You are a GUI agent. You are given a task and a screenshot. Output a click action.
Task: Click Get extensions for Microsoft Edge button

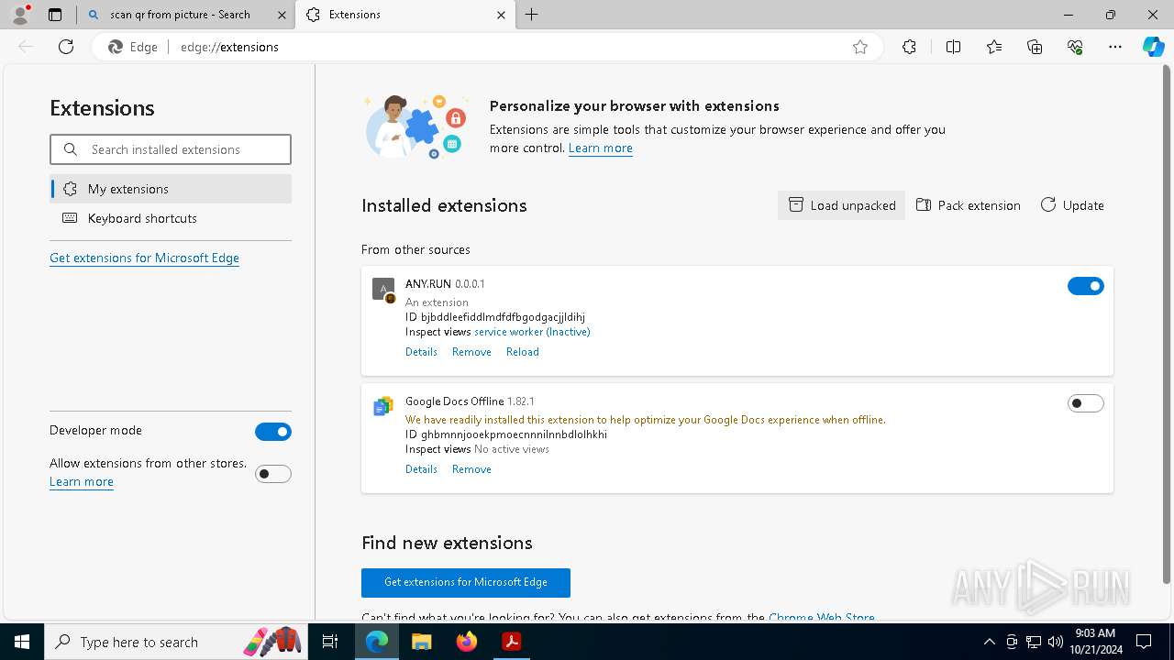(x=466, y=583)
